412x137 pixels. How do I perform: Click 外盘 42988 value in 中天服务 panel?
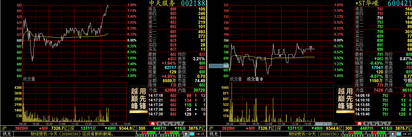171,90
